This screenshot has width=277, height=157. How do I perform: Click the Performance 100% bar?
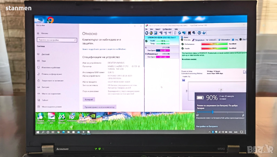pyautogui.click(x=215, y=44)
